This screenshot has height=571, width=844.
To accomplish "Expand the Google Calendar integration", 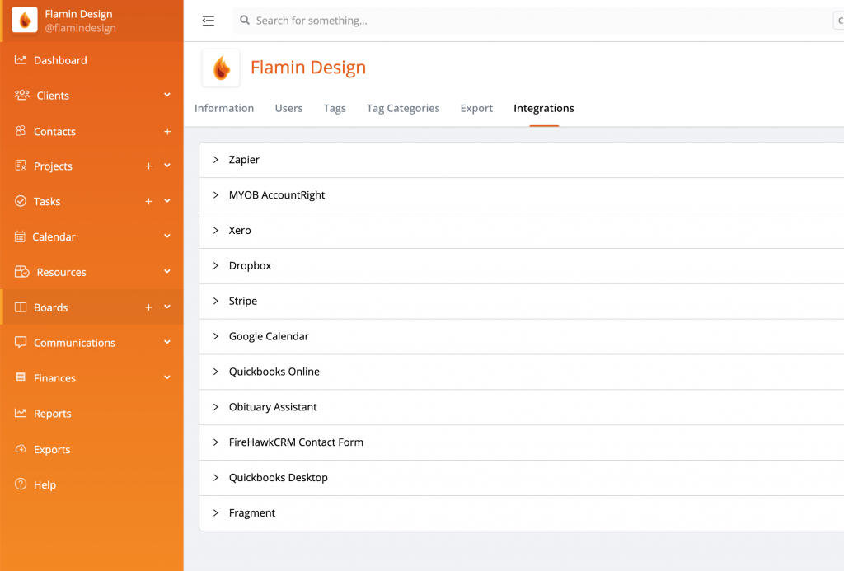I will click(x=216, y=336).
